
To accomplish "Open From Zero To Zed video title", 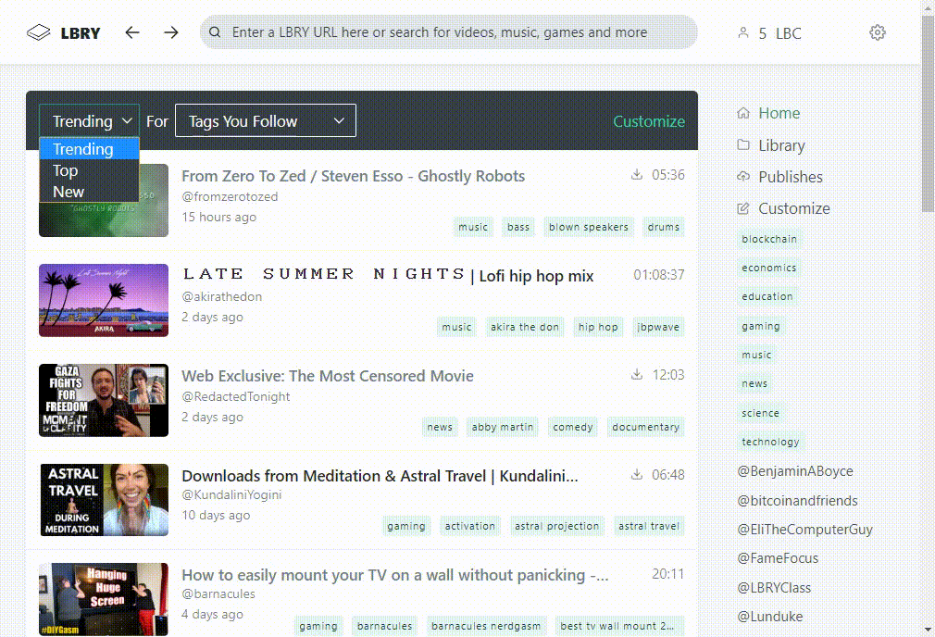I will (x=353, y=176).
